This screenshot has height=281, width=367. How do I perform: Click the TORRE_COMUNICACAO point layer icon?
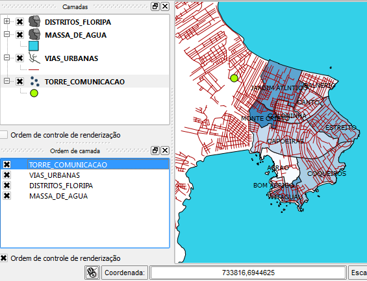pos(34,81)
